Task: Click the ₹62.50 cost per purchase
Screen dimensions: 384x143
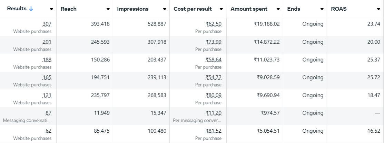Action: (214, 24)
